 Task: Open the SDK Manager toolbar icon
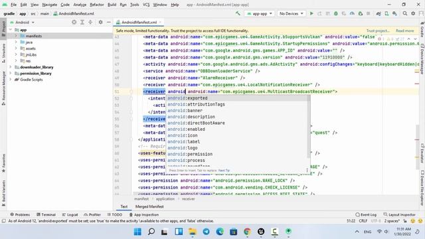(394, 13)
